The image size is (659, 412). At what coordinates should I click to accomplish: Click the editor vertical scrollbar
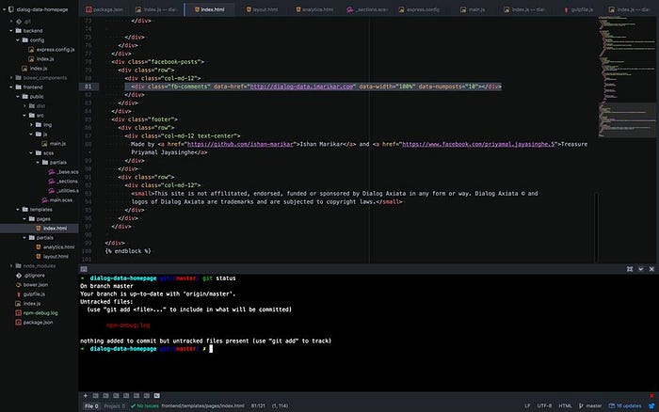pyautogui.click(x=596, y=227)
